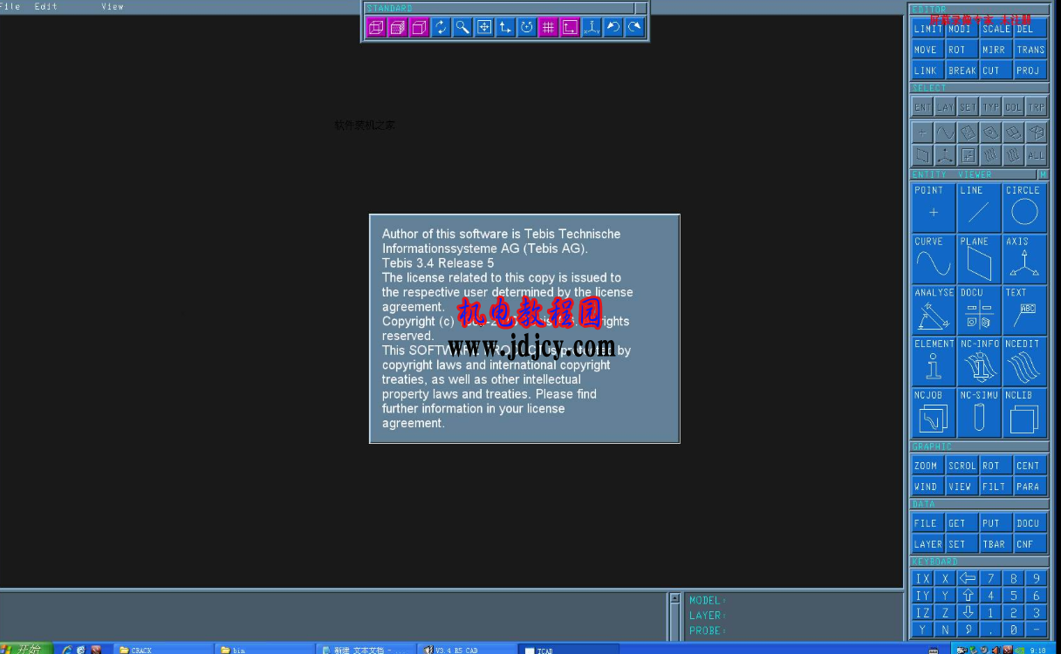The image size is (1061, 654).
Task: Open the CURVE entity tool
Action: [x=934, y=259]
